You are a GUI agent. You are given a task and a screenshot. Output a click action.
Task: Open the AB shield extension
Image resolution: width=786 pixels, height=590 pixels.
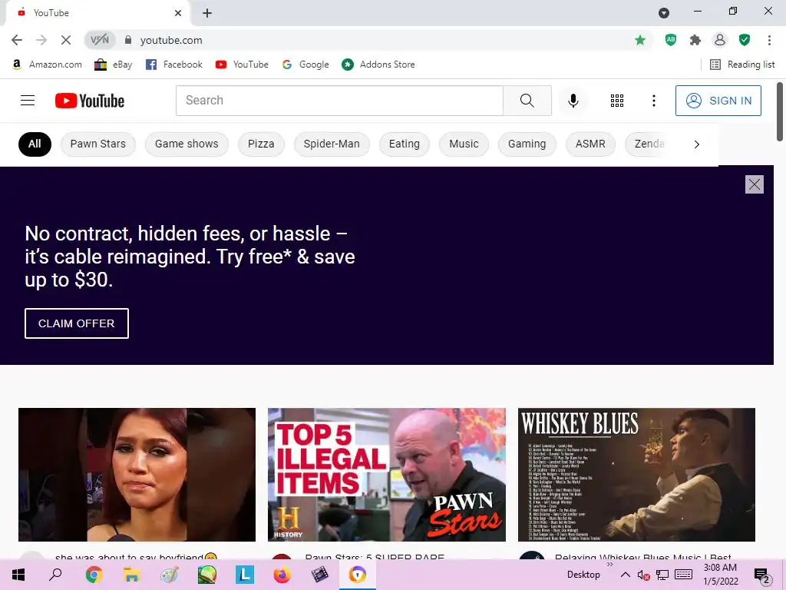pos(670,40)
